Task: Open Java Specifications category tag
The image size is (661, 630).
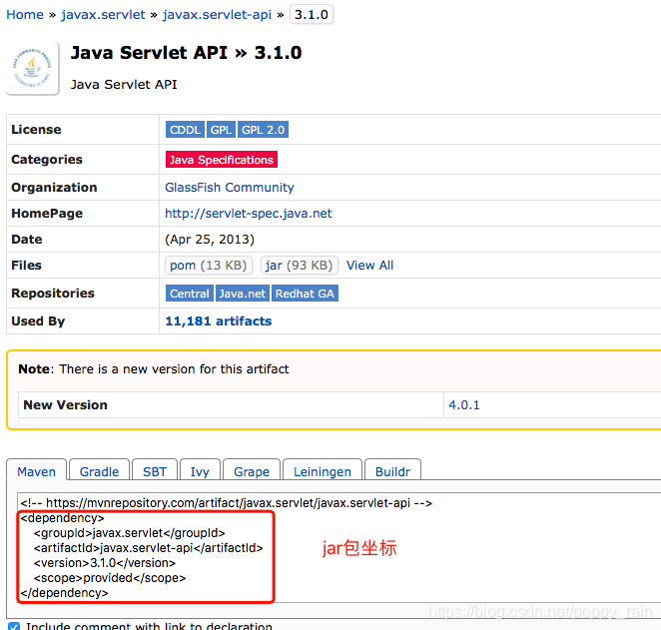Action: tap(222, 160)
